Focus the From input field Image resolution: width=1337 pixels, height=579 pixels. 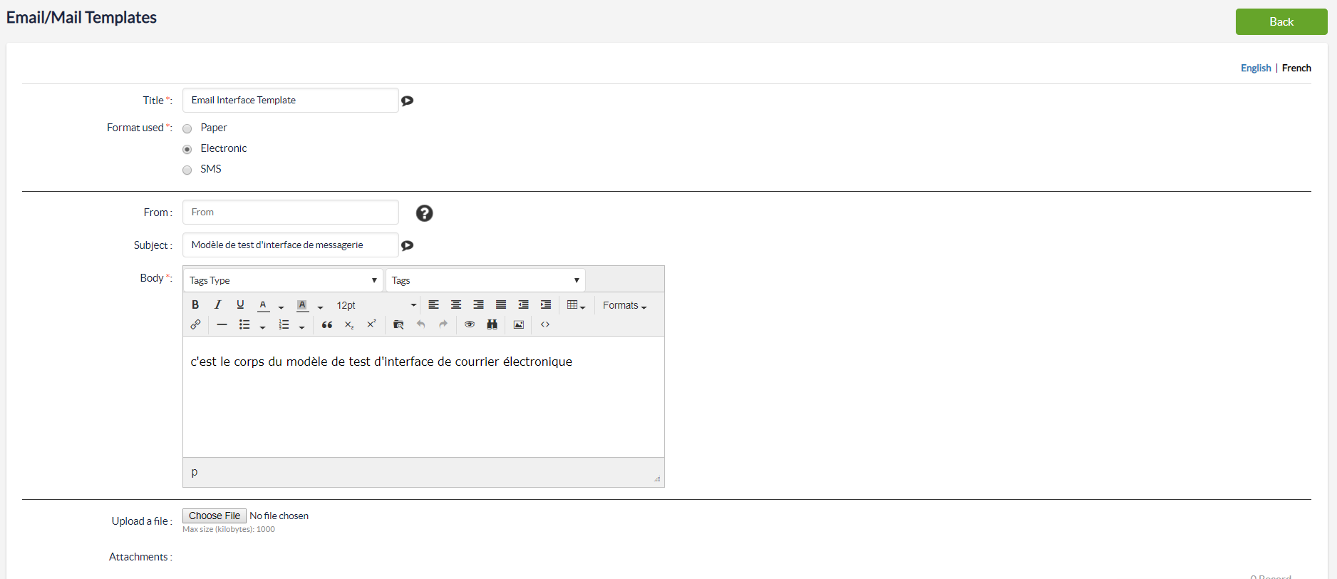(x=291, y=212)
